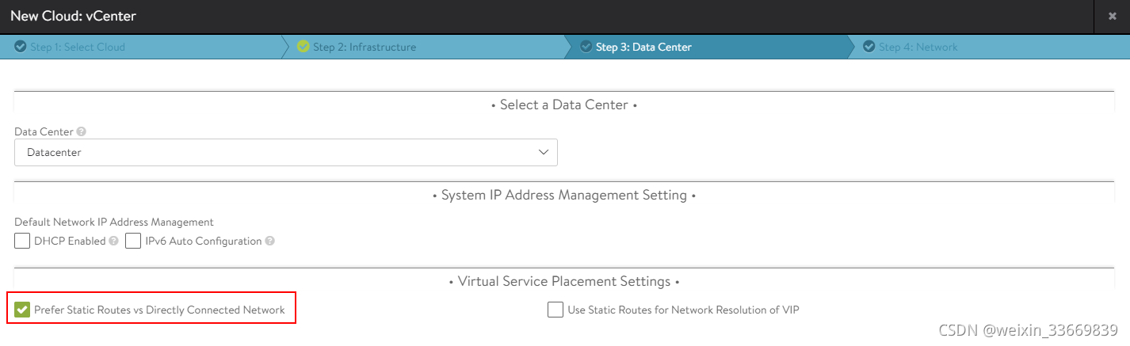This screenshot has height=346, width=1130.
Task: Click the Data Center help icon
Action: point(81,131)
